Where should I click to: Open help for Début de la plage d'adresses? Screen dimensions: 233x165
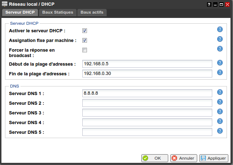point(220,63)
